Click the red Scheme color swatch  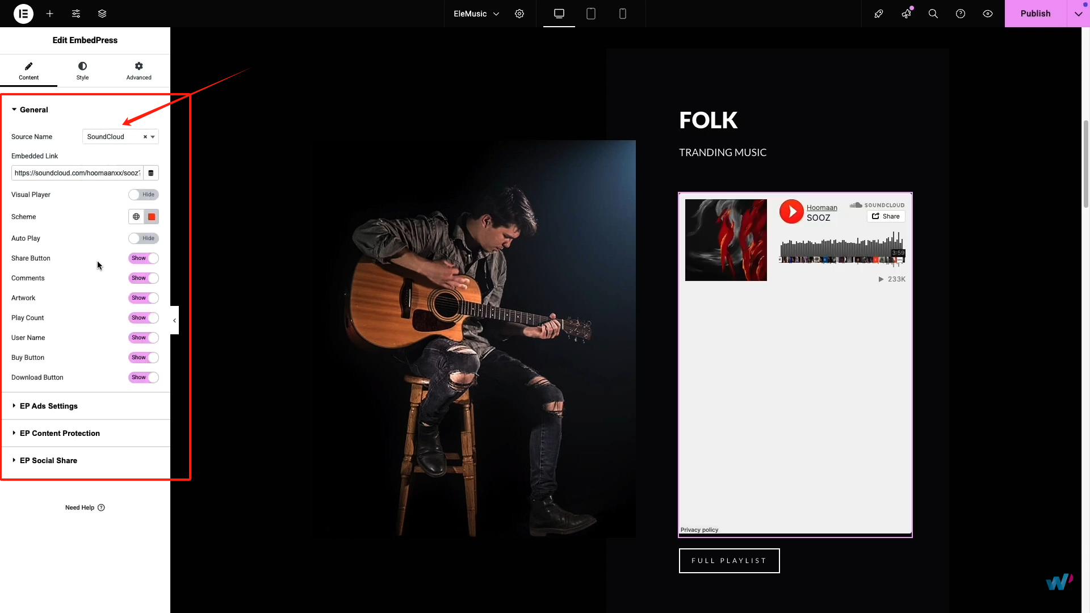tap(152, 217)
